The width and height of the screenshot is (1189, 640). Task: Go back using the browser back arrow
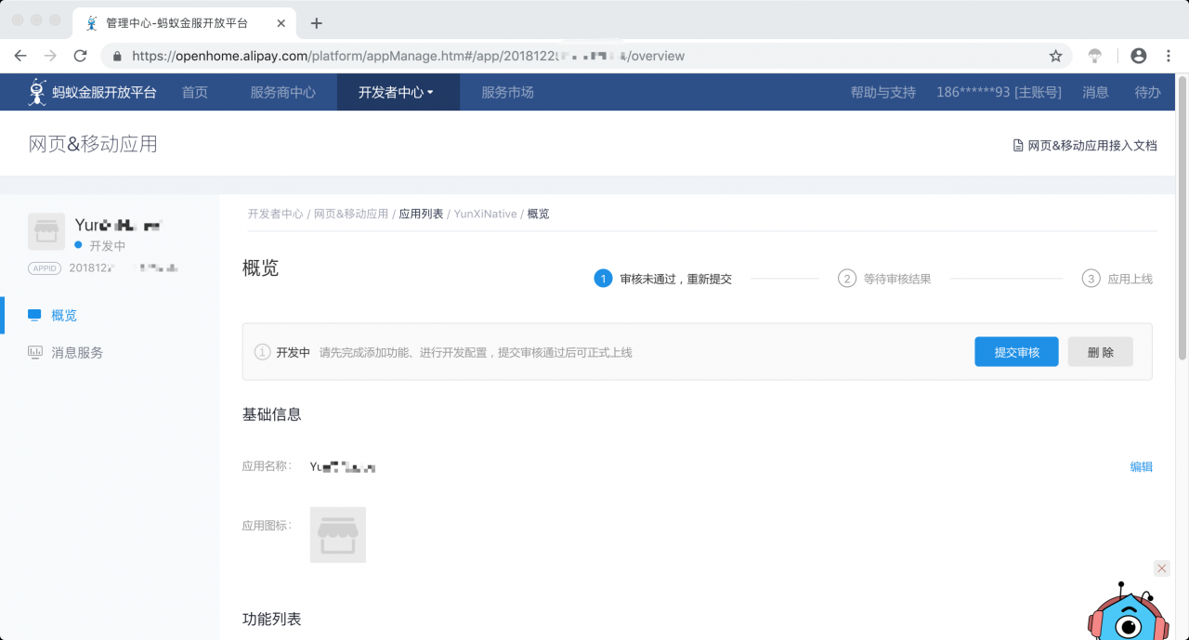click(20, 56)
